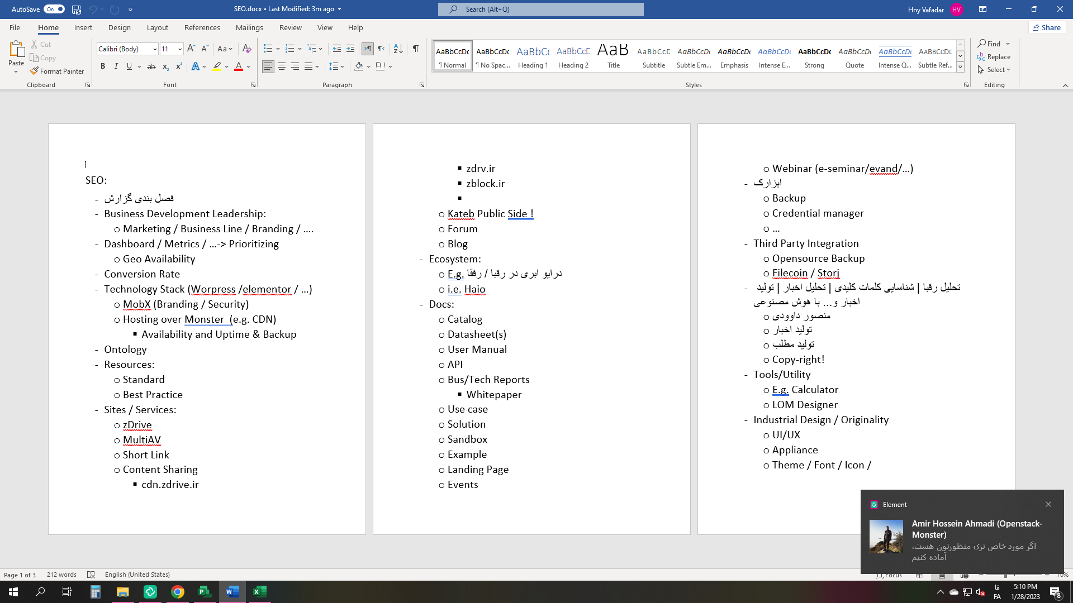Click the Clear All Formatting icon

click(246, 49)
